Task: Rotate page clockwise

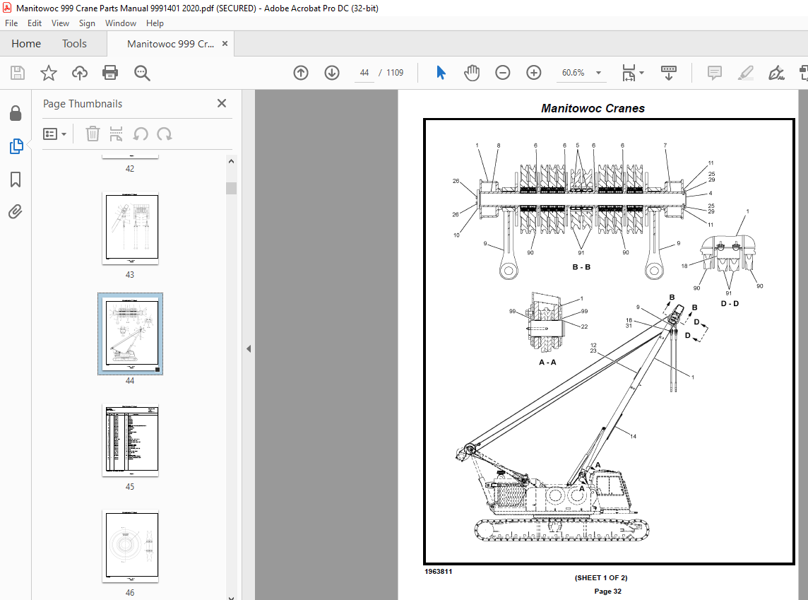Action: (165, 134)
